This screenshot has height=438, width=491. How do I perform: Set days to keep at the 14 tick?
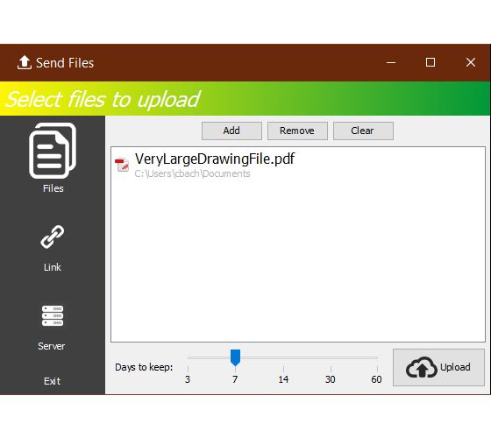tap(283, 369)
